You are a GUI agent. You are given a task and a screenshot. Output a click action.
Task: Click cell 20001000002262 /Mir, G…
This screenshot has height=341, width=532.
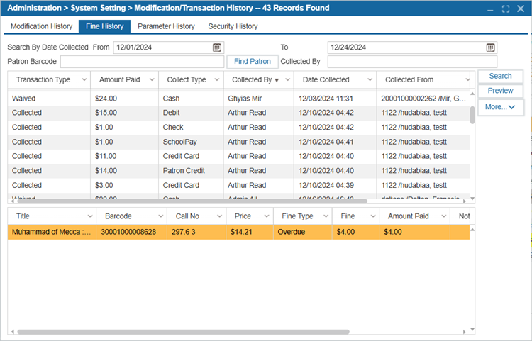[423, 99]
